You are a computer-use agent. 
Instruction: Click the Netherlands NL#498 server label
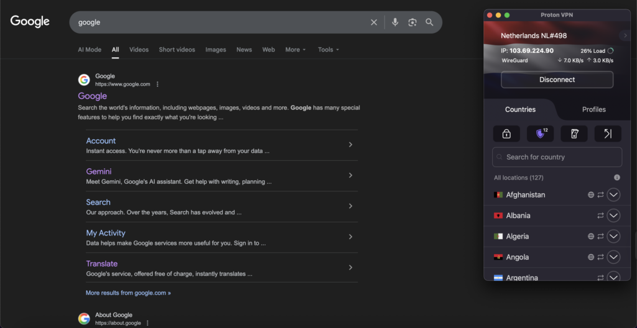[534, 36]
